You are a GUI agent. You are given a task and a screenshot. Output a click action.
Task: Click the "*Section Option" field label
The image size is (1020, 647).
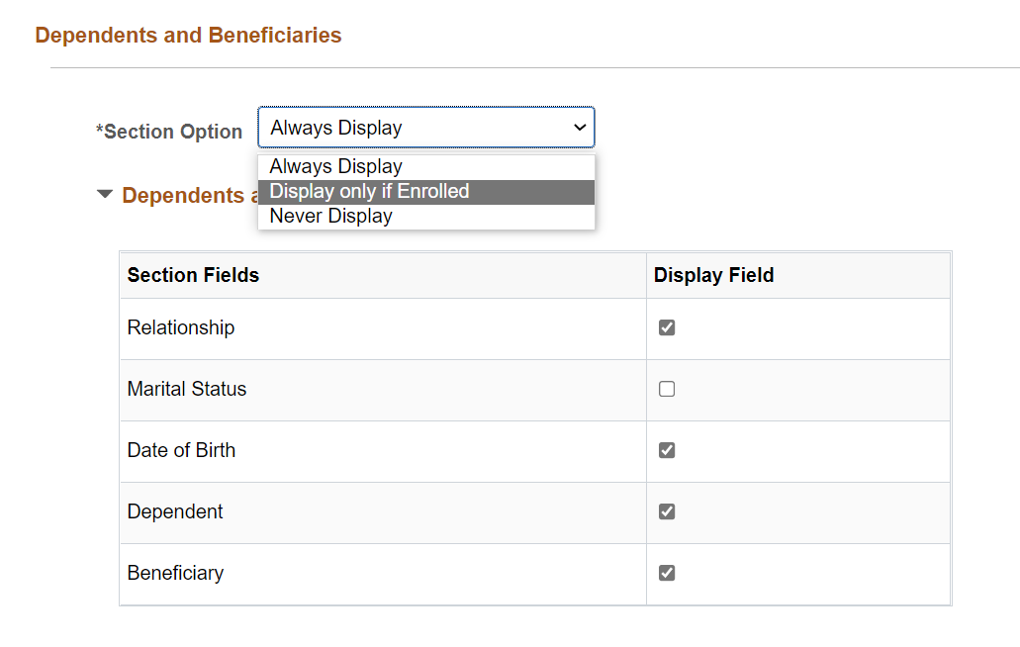[169, 132]
